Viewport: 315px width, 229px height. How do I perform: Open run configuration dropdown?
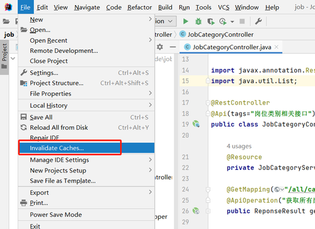point(166,21)
